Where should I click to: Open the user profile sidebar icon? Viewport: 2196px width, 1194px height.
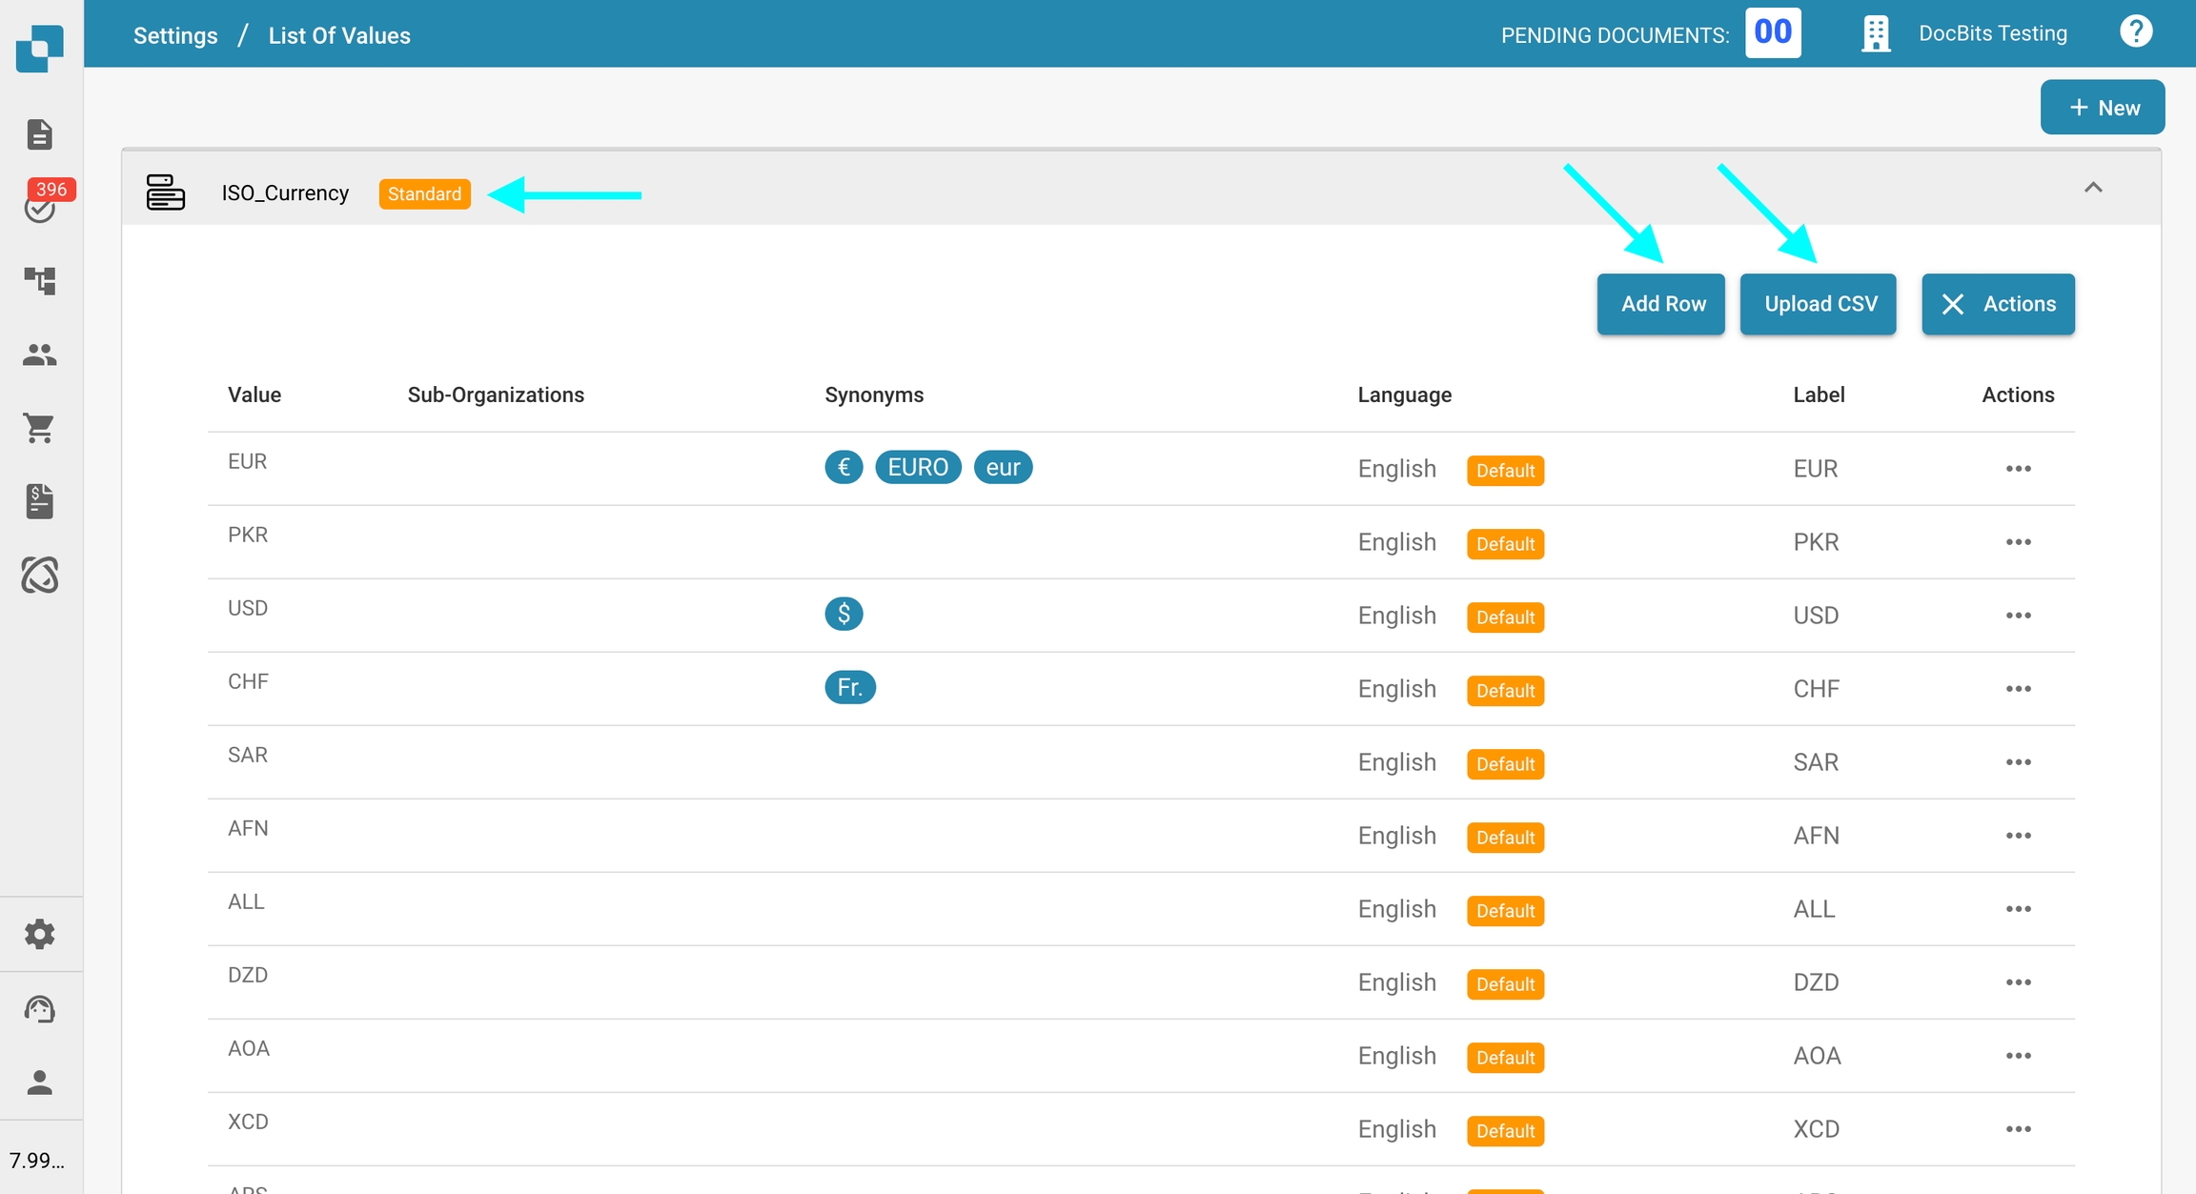40,1083
